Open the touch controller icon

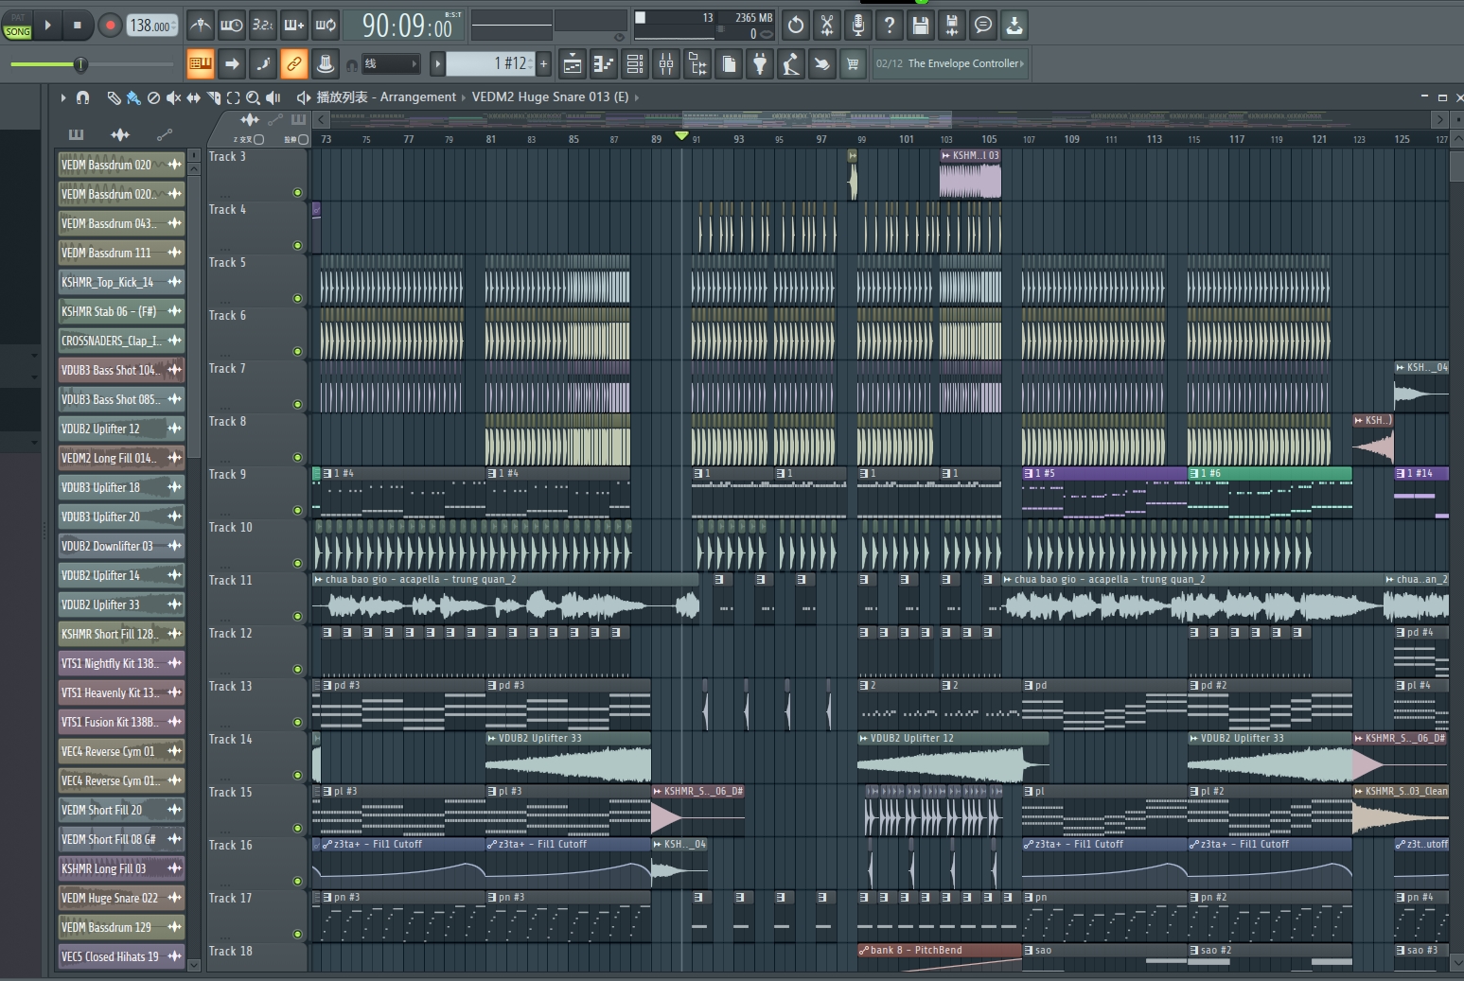[822, 64]
